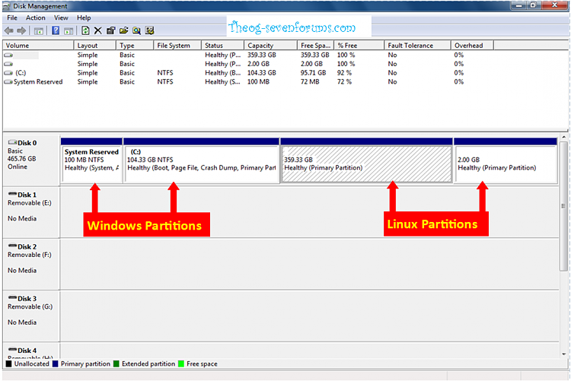Click the drive icon of the 359.33 GB volume row
571x381 pixels.
8,55
